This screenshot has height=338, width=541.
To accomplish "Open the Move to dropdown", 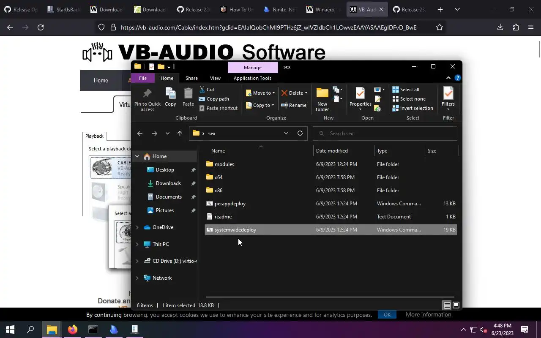I will (x=260, y=93).
